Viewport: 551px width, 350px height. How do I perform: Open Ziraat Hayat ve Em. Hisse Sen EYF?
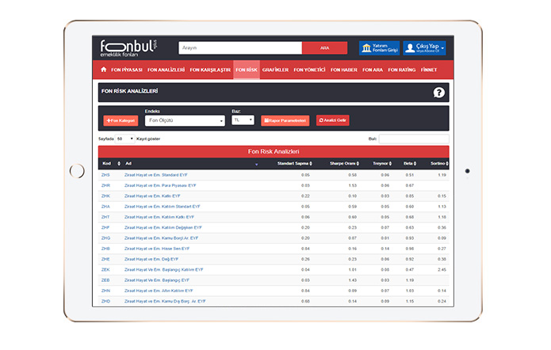coord(157,249)
